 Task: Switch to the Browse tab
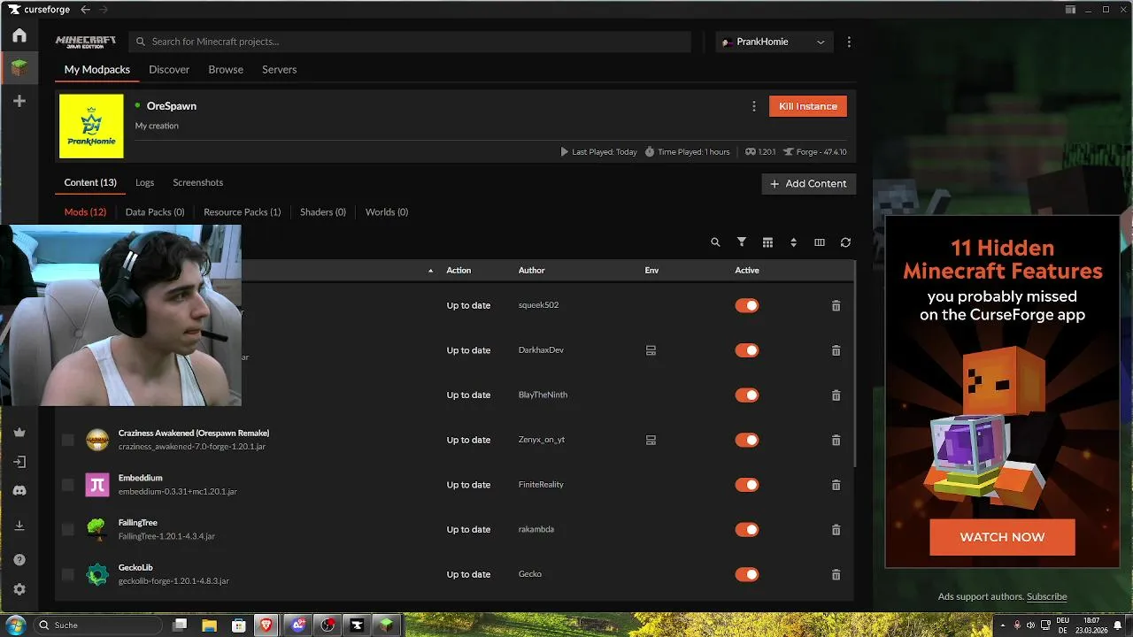click(226, 70)
